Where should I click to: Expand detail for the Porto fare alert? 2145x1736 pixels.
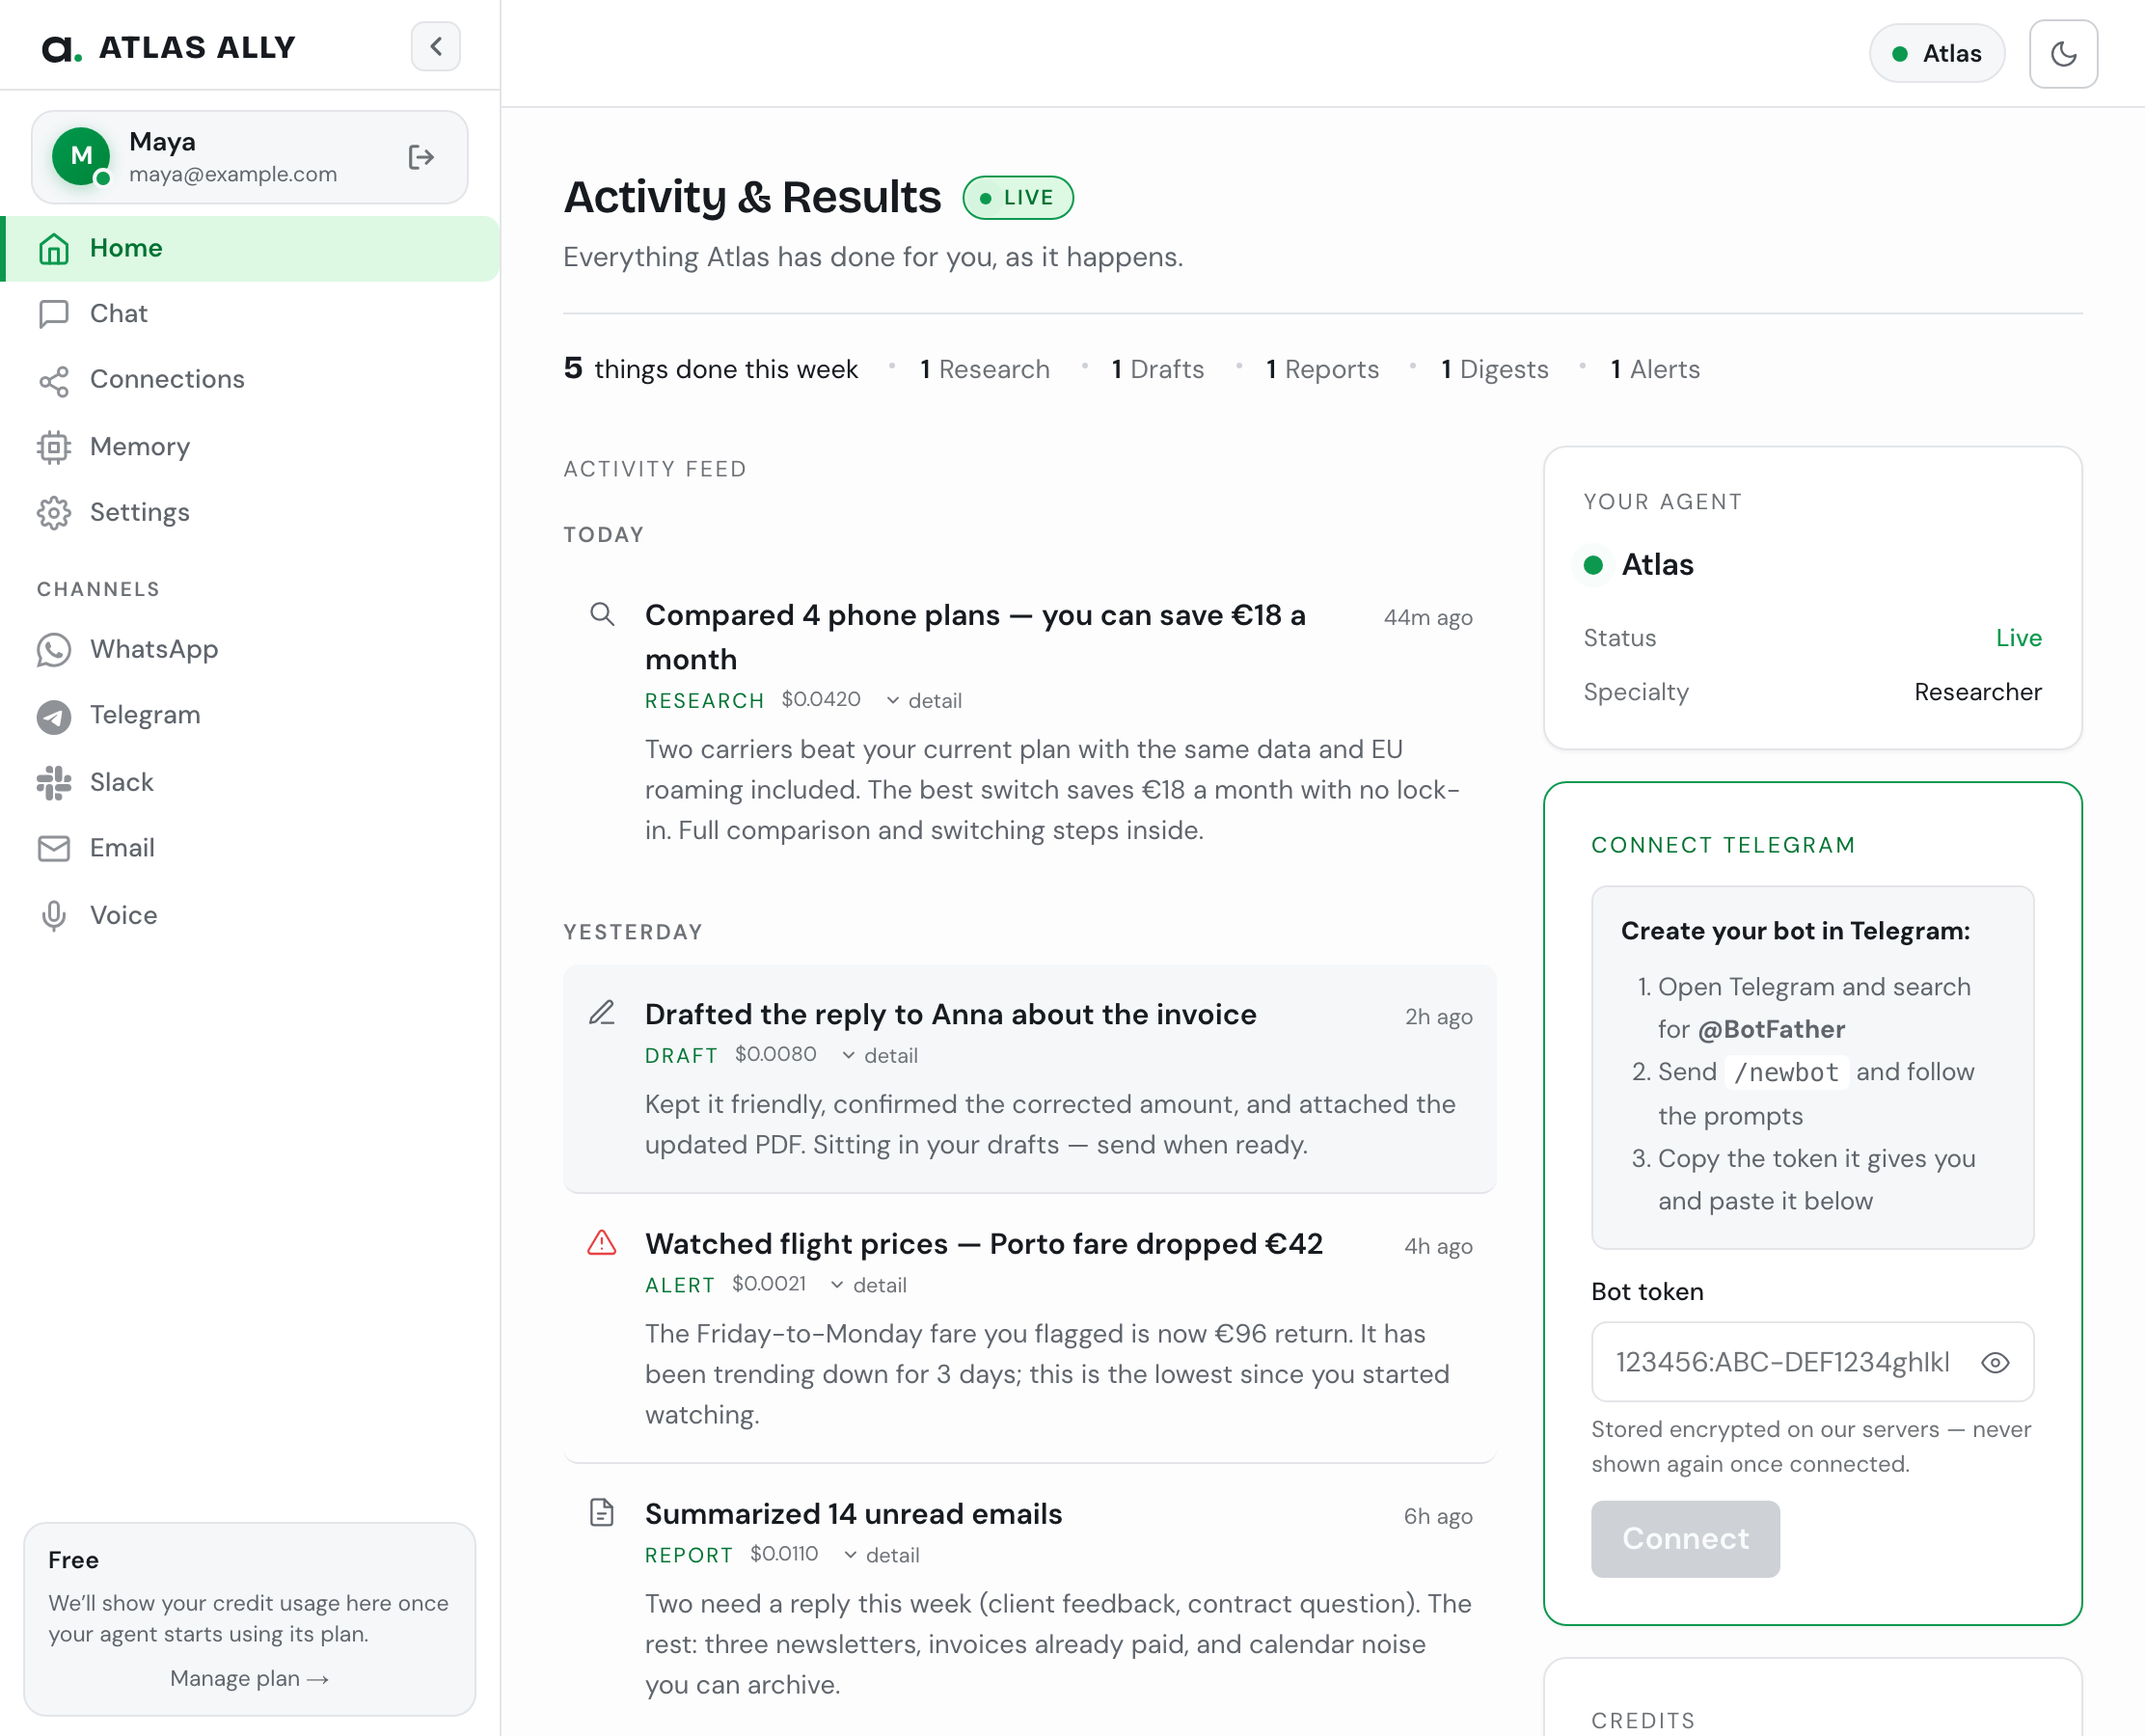click(x=869, y=1285)
